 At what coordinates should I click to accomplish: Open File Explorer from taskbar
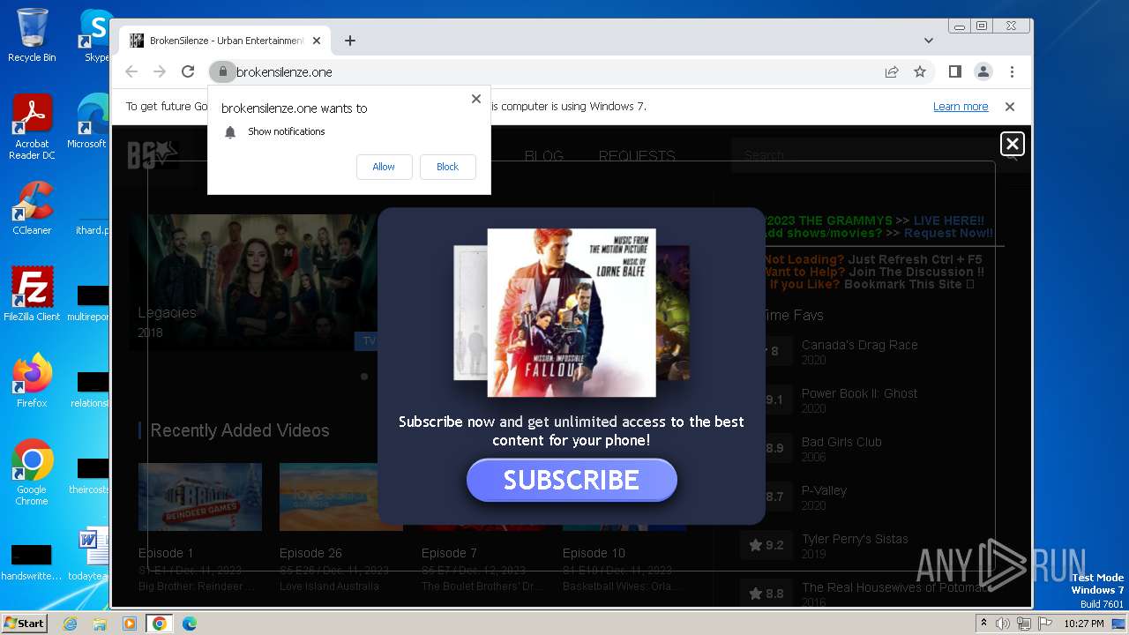point(100,624)
